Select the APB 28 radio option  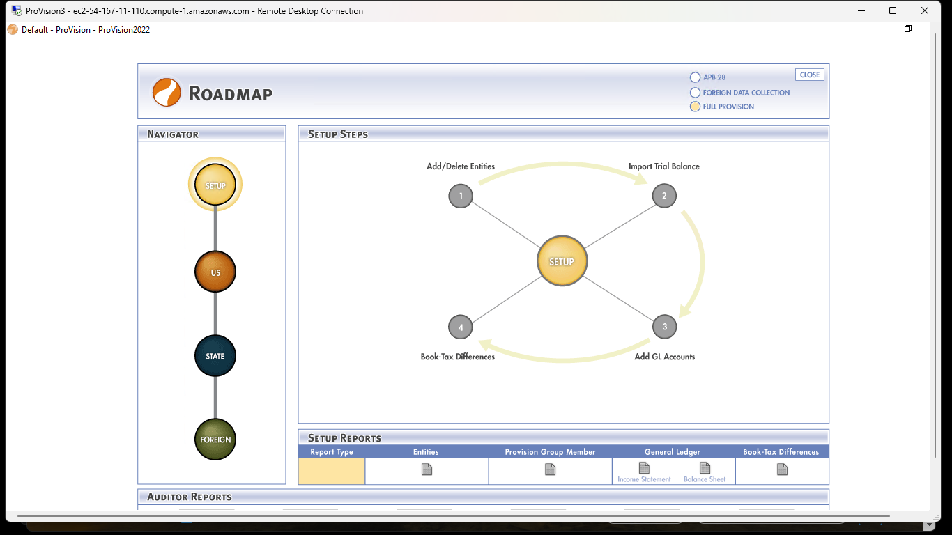tap(695, 77)
